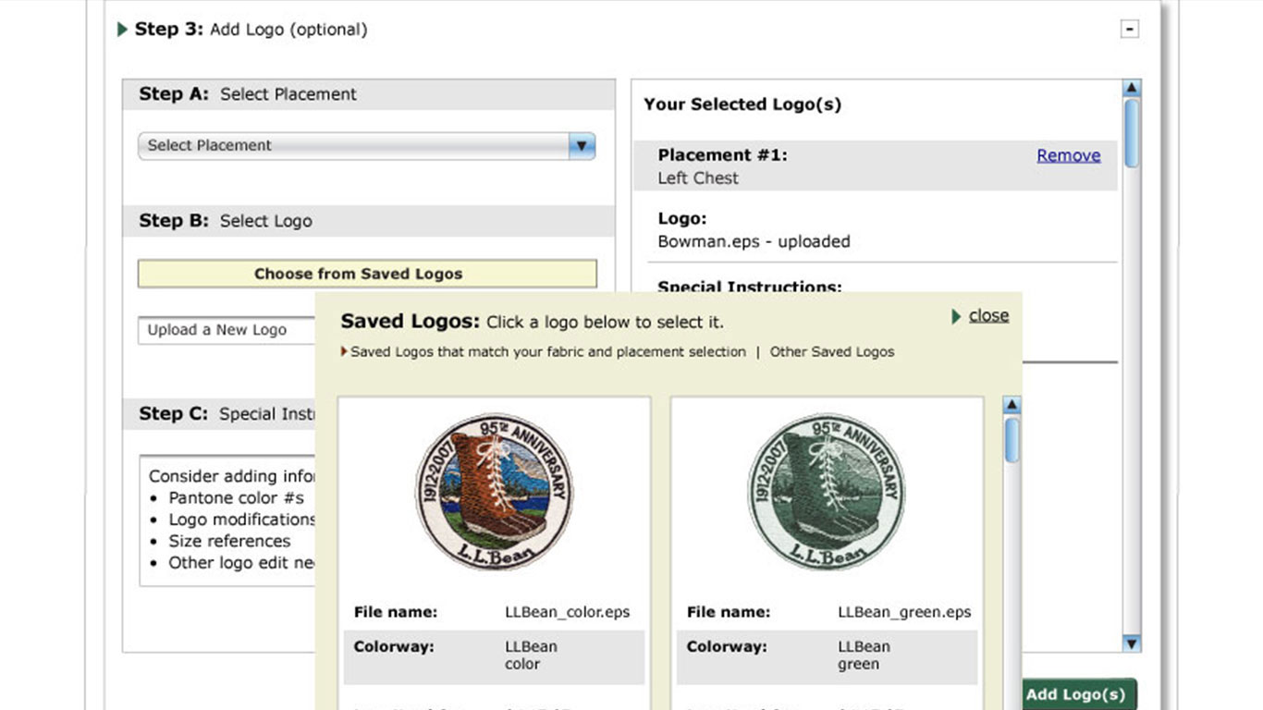Click the Saved Logos list scrollbar thumb

click(1012, 440)
